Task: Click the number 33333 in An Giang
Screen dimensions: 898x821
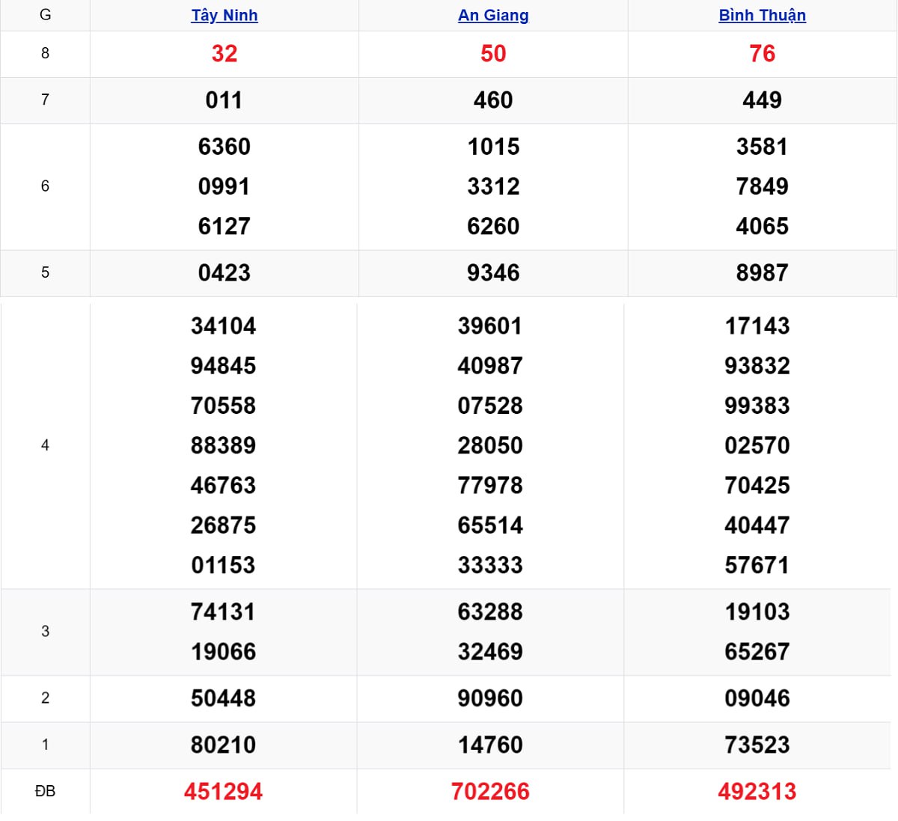Action: click(490, 565)
